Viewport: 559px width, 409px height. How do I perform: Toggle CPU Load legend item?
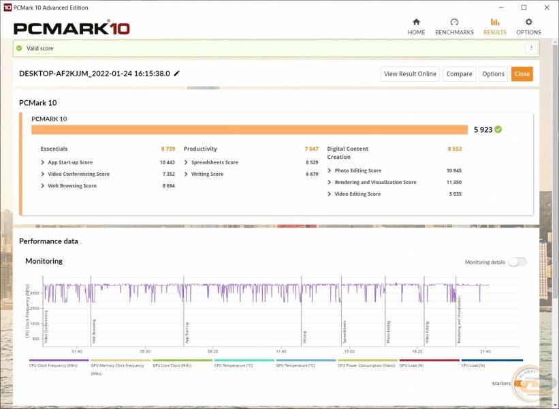[x=492, y=363]
